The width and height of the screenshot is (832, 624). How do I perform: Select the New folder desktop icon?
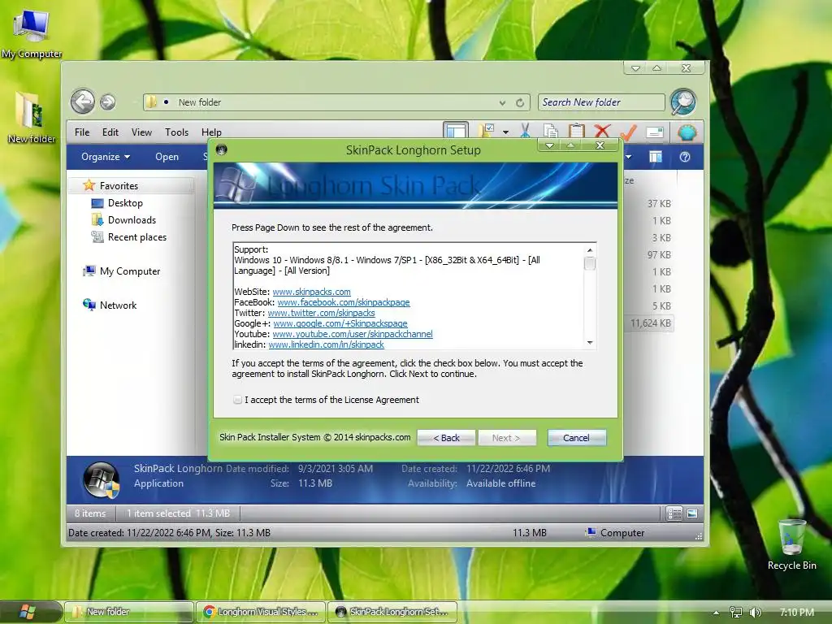32,117
